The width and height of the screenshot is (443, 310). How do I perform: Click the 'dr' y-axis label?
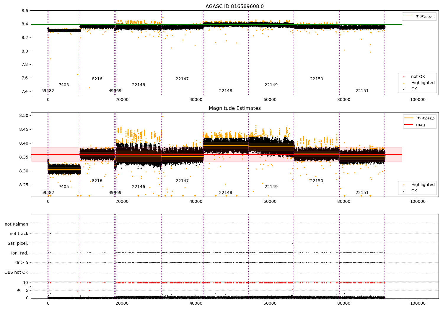coord(19,290)
